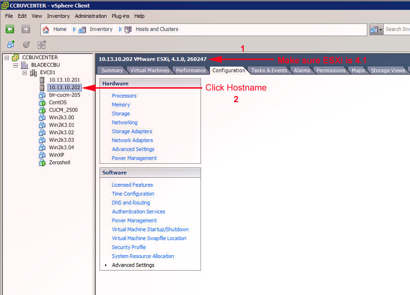
Task: Click the Home house icon in address bar
Action: 46,30
